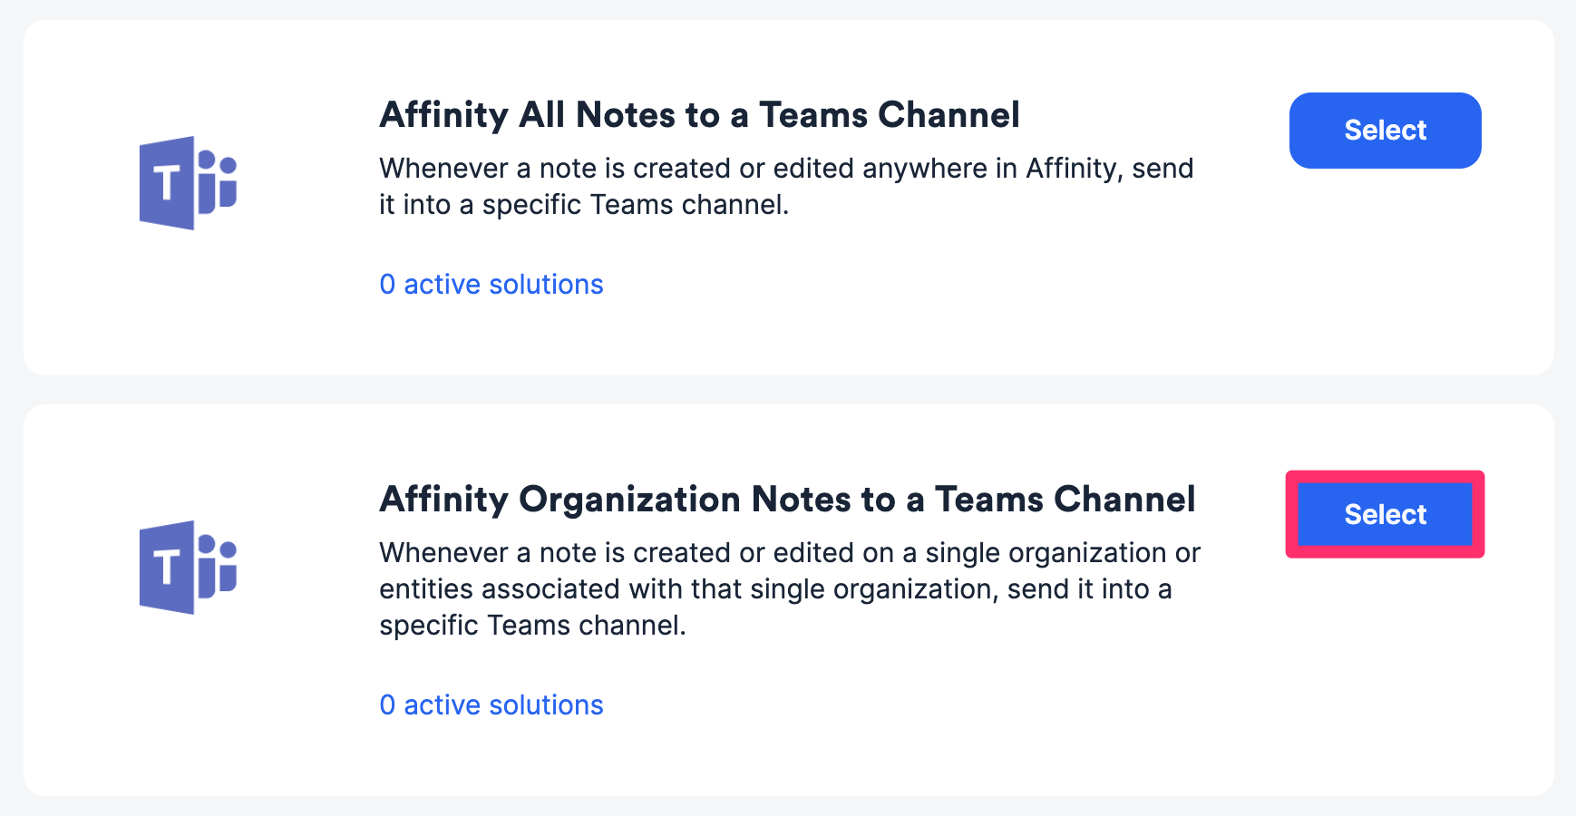
Task: Click the Affinity All Notes to a Teams Channel title
Action: (x=700, y=115)
